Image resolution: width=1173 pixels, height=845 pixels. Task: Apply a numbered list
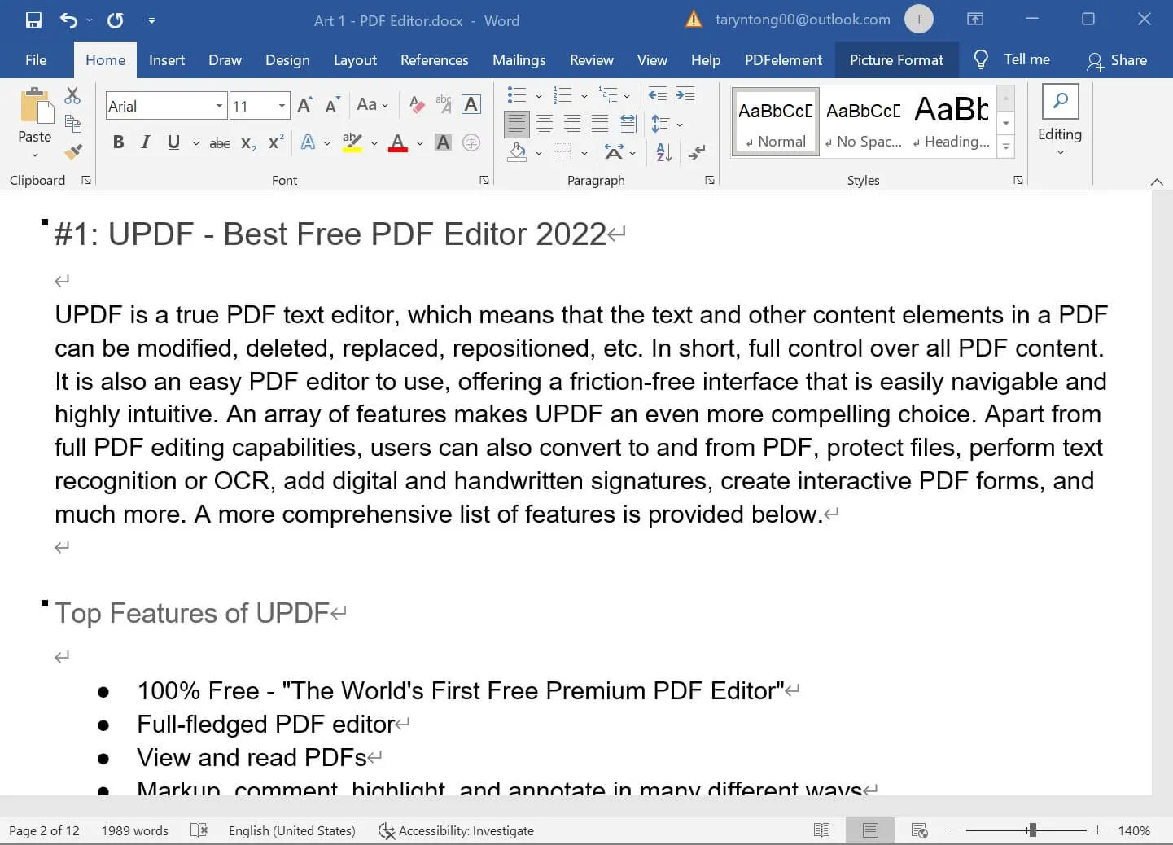click(x=562, y=95)
